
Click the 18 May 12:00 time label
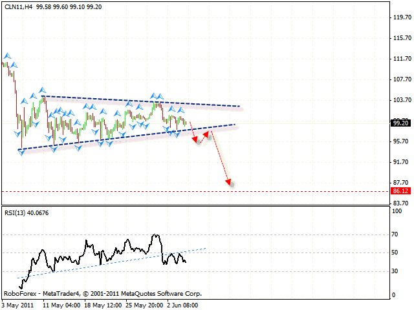[103, 305]
